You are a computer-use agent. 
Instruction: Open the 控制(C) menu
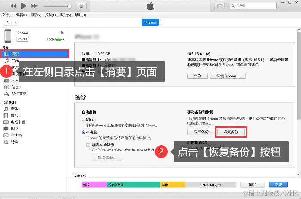pos(50,15)
